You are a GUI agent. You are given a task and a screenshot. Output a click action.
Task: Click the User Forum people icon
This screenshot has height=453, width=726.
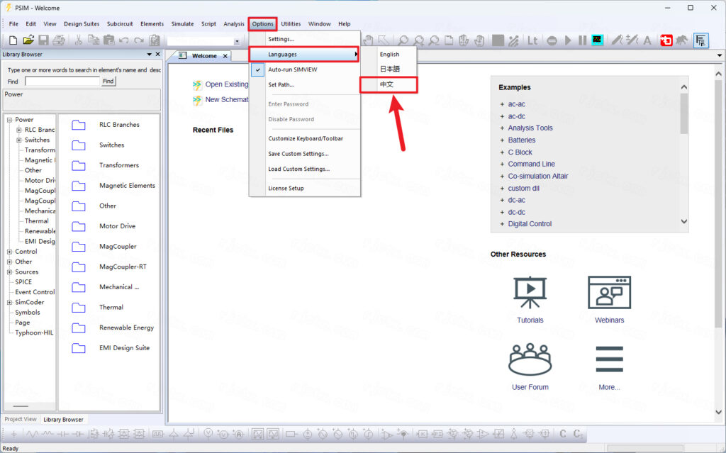530,360
